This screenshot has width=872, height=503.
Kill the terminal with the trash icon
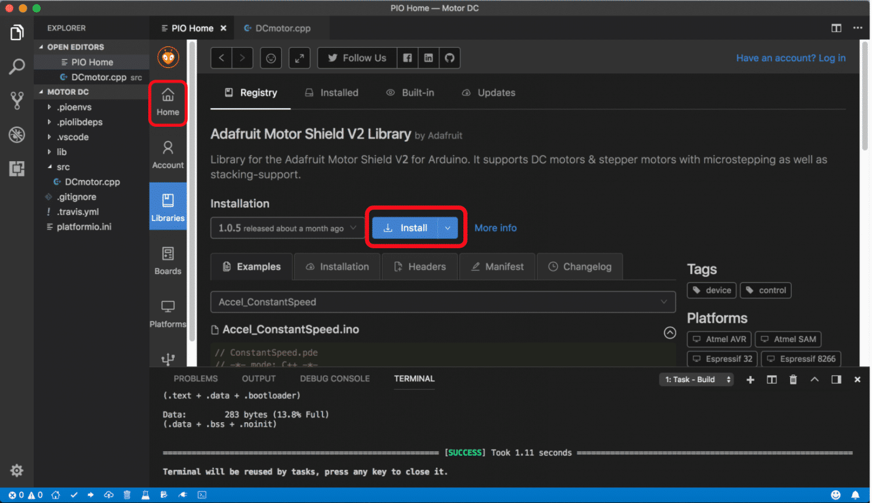[793, 380]
